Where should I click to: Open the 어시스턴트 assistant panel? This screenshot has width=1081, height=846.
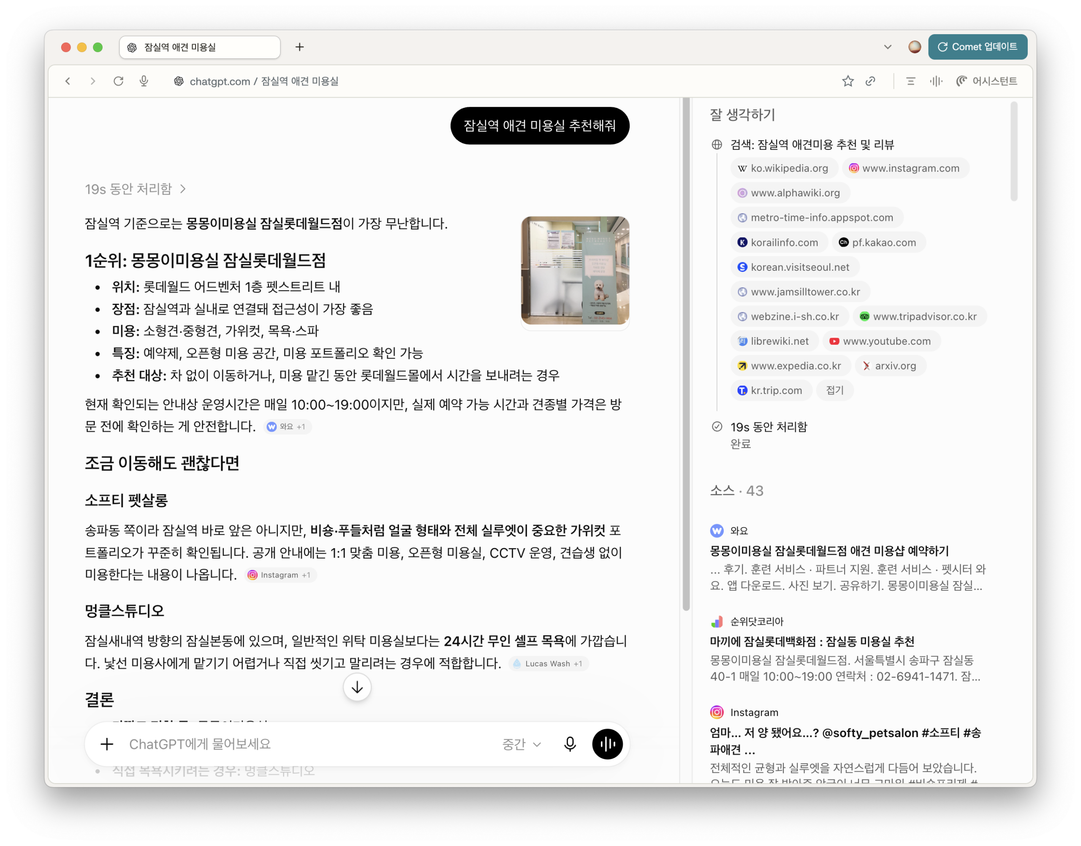(x=986, y=81)
